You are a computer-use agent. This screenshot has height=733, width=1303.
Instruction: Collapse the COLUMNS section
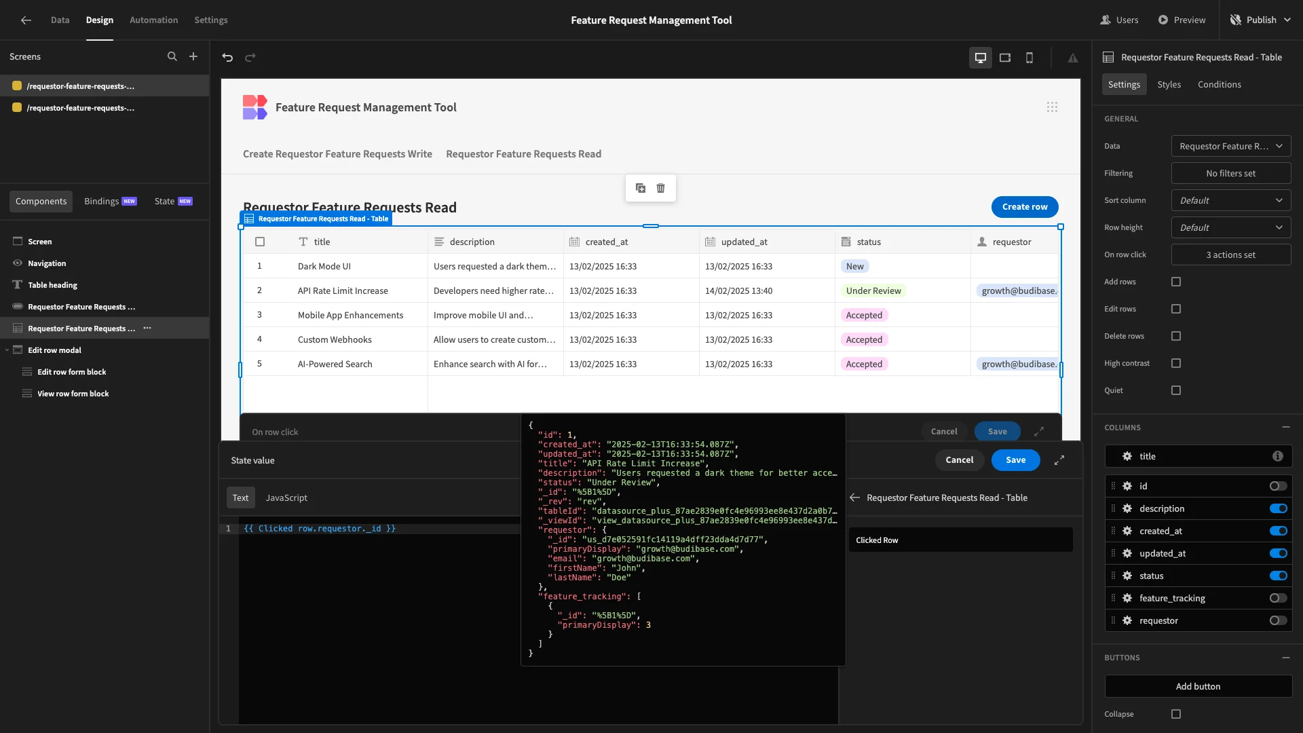[x=1286, y=428]
